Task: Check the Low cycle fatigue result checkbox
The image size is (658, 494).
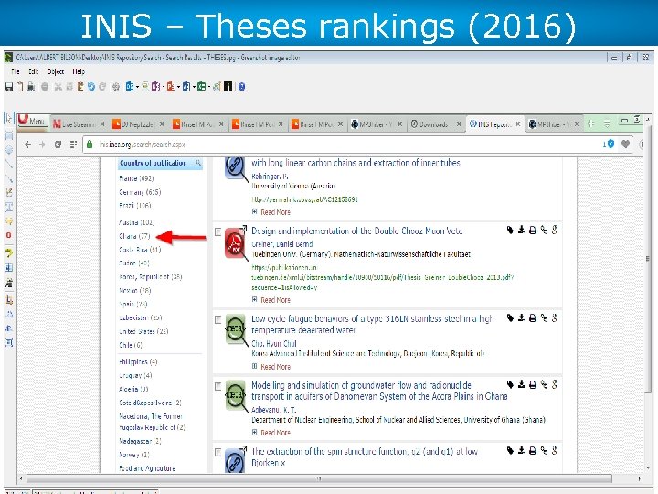Action: click(218, 320)
